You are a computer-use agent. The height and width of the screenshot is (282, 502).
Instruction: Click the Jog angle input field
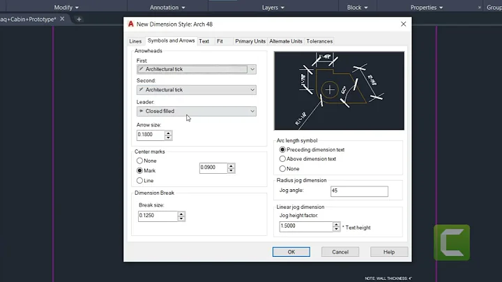coord(359,191)
